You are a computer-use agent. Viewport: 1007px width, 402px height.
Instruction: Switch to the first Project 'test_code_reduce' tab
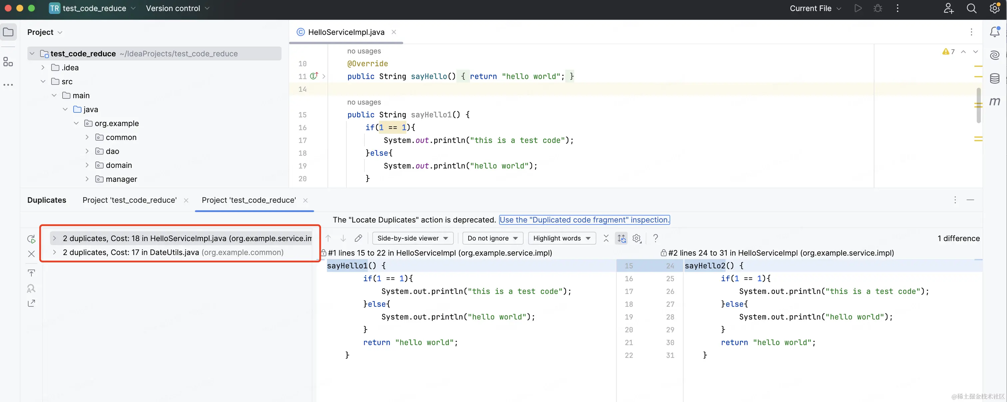tap(130, 200)
